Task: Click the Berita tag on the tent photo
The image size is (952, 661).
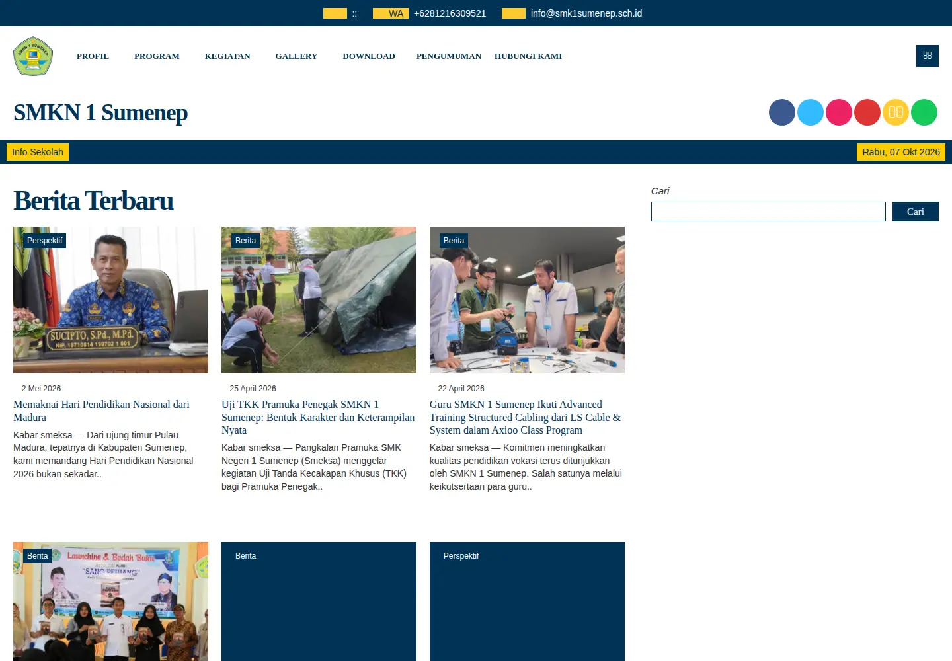Action: 246,241
